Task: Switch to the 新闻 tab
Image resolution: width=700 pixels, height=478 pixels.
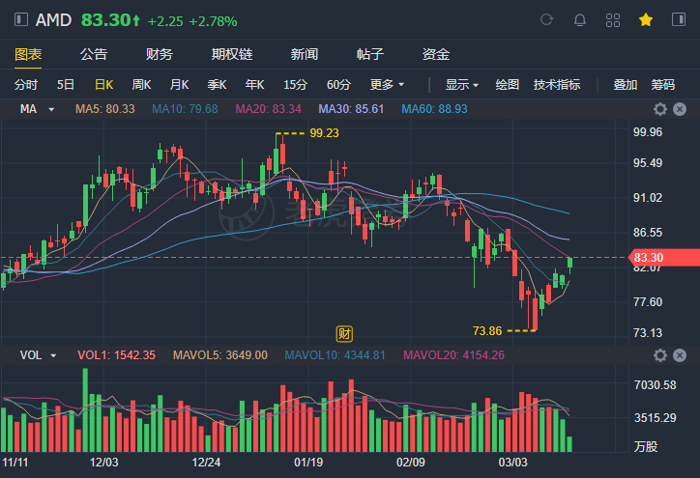Action: pos(305,54)
